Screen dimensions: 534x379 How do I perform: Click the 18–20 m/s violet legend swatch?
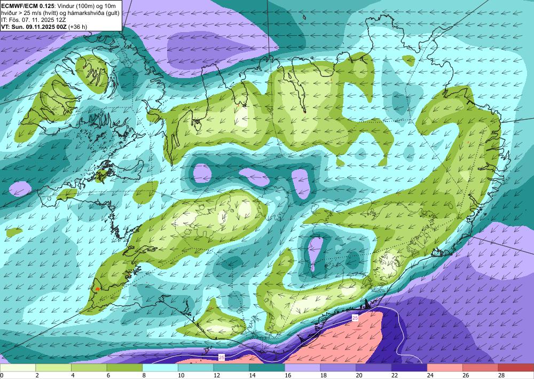click(x=338, y=368)
